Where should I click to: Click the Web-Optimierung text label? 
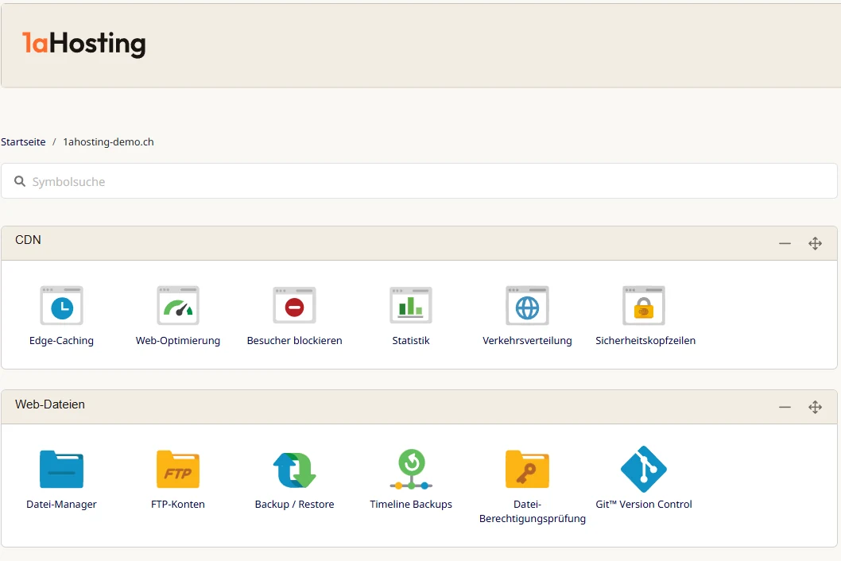178,341
